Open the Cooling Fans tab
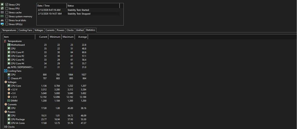The image size is (297, 129). 25,30
